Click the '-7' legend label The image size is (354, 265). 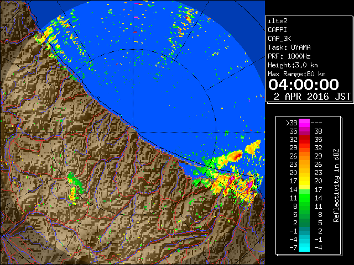(x=293, y=248)
